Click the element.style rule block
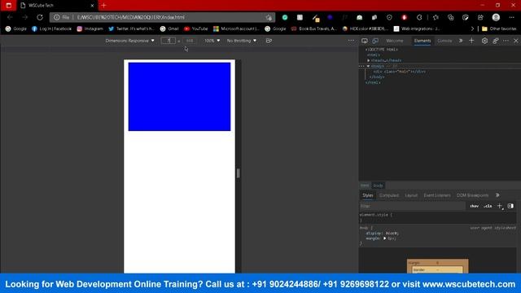The image size is (521, 293). click(438, 217)
